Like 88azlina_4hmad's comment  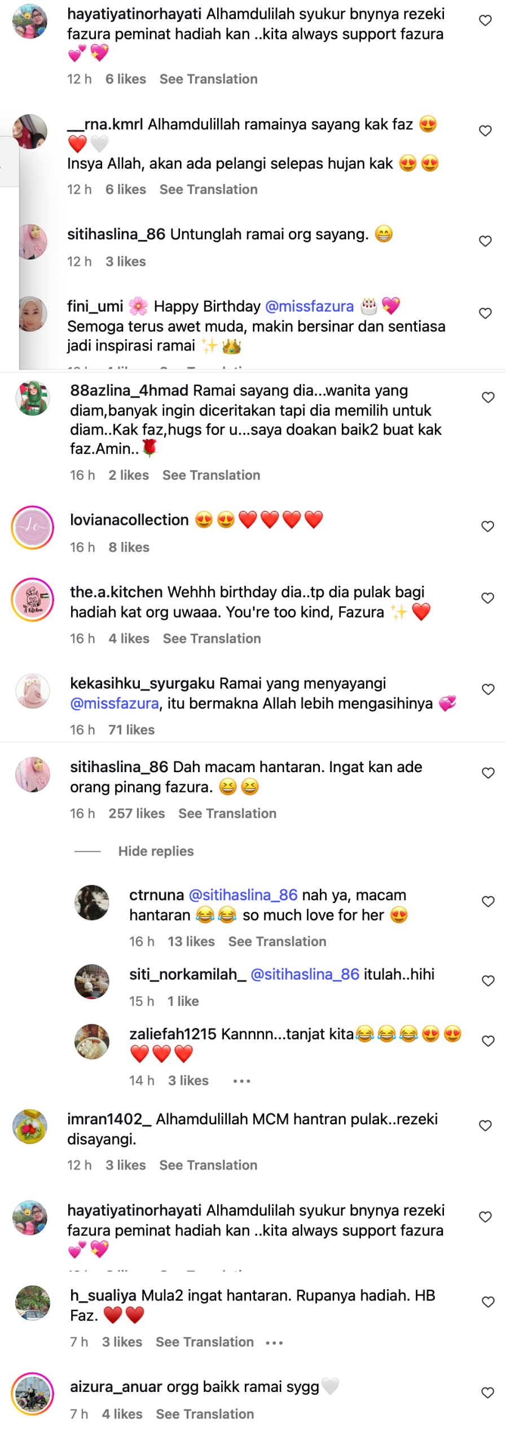pos(488,397)
